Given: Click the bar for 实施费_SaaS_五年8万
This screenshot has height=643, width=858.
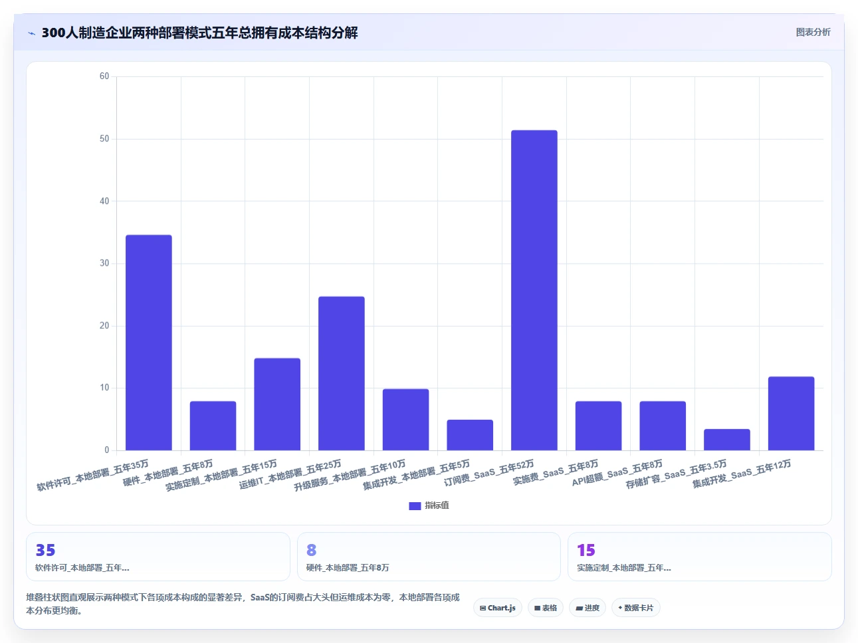Looking at the screenshot, I should (x=598, y=426).
